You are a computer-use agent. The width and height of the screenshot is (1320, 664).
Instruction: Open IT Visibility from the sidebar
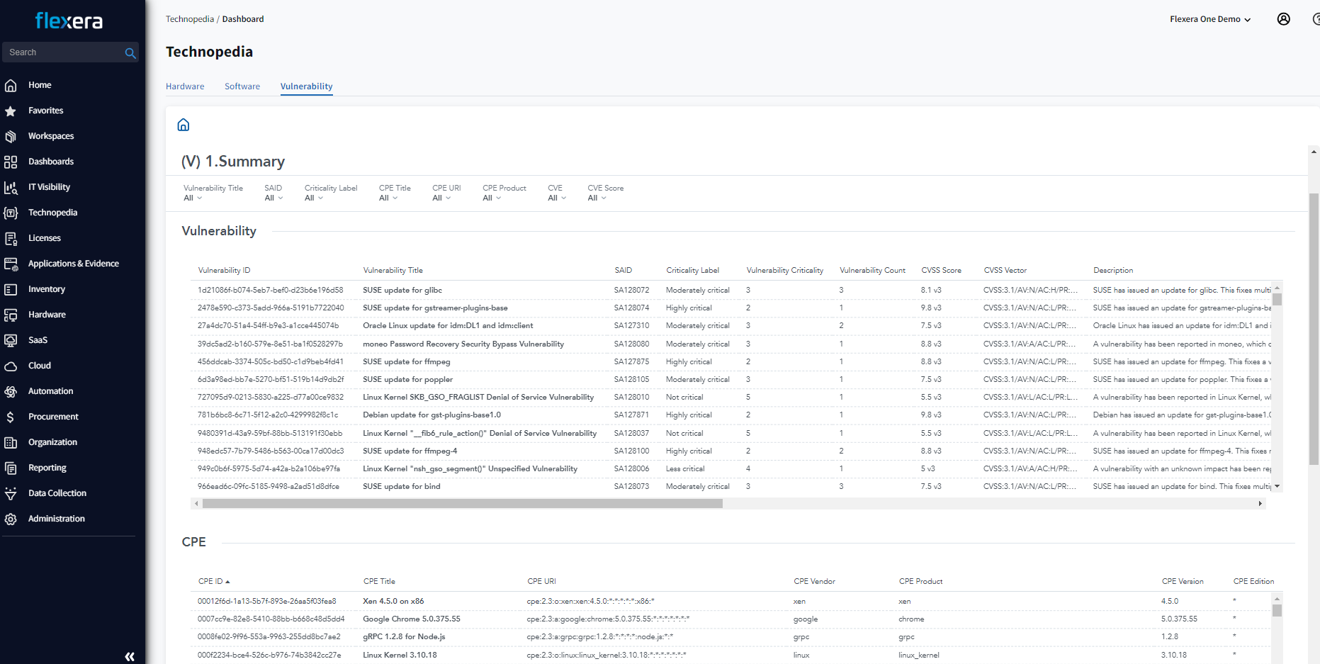49,187
